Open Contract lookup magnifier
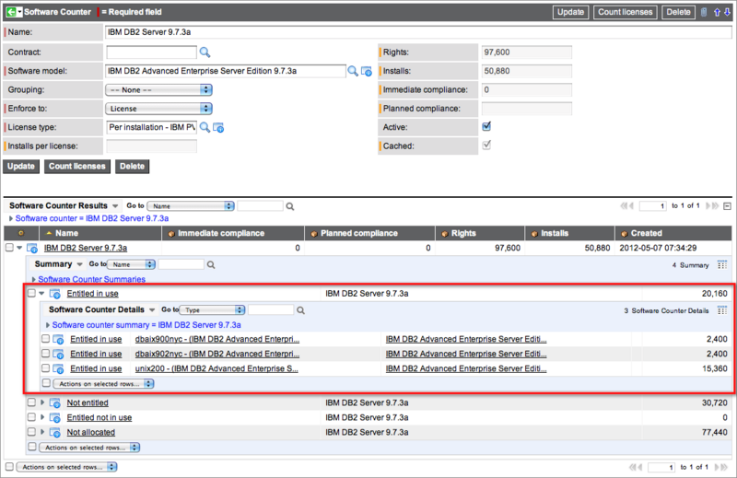This screenshot has width=737, height=478. pyautogui.click(x=205, y=52)
